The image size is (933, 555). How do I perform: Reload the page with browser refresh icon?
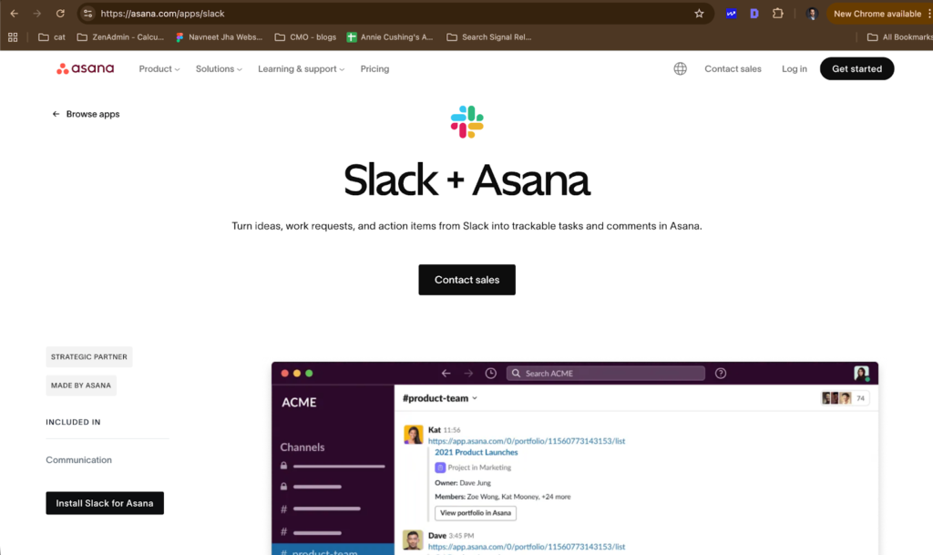[x=60, y=14]
